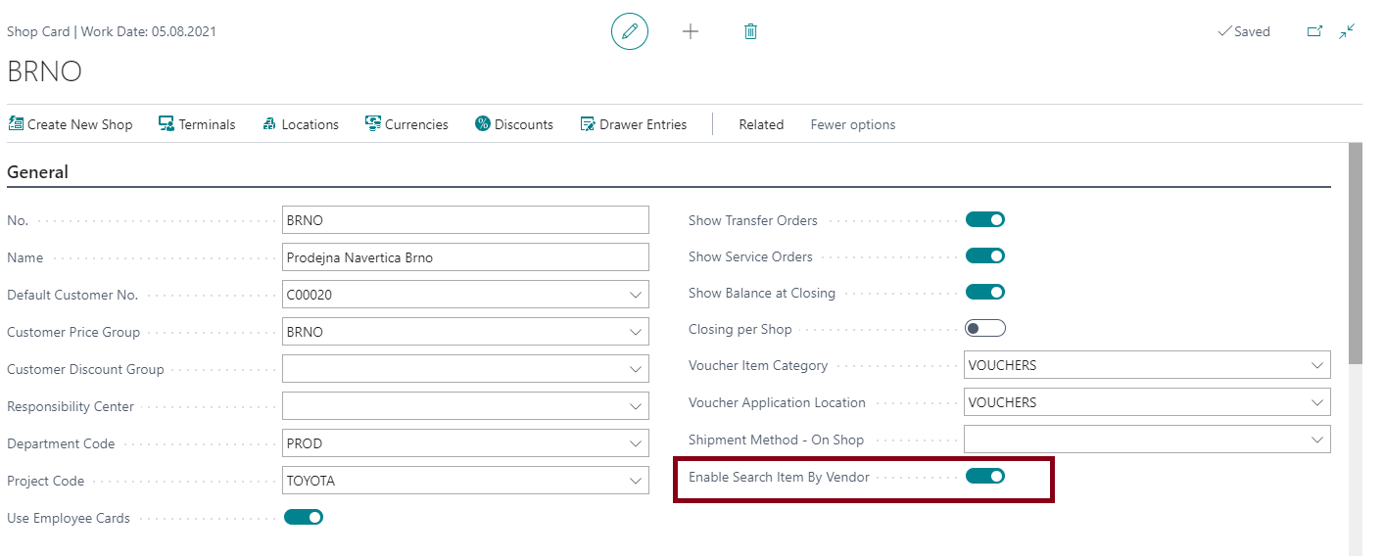Screen dimensions: 1384x556
Task: Open the Terminals action
Action: point(197,124)
